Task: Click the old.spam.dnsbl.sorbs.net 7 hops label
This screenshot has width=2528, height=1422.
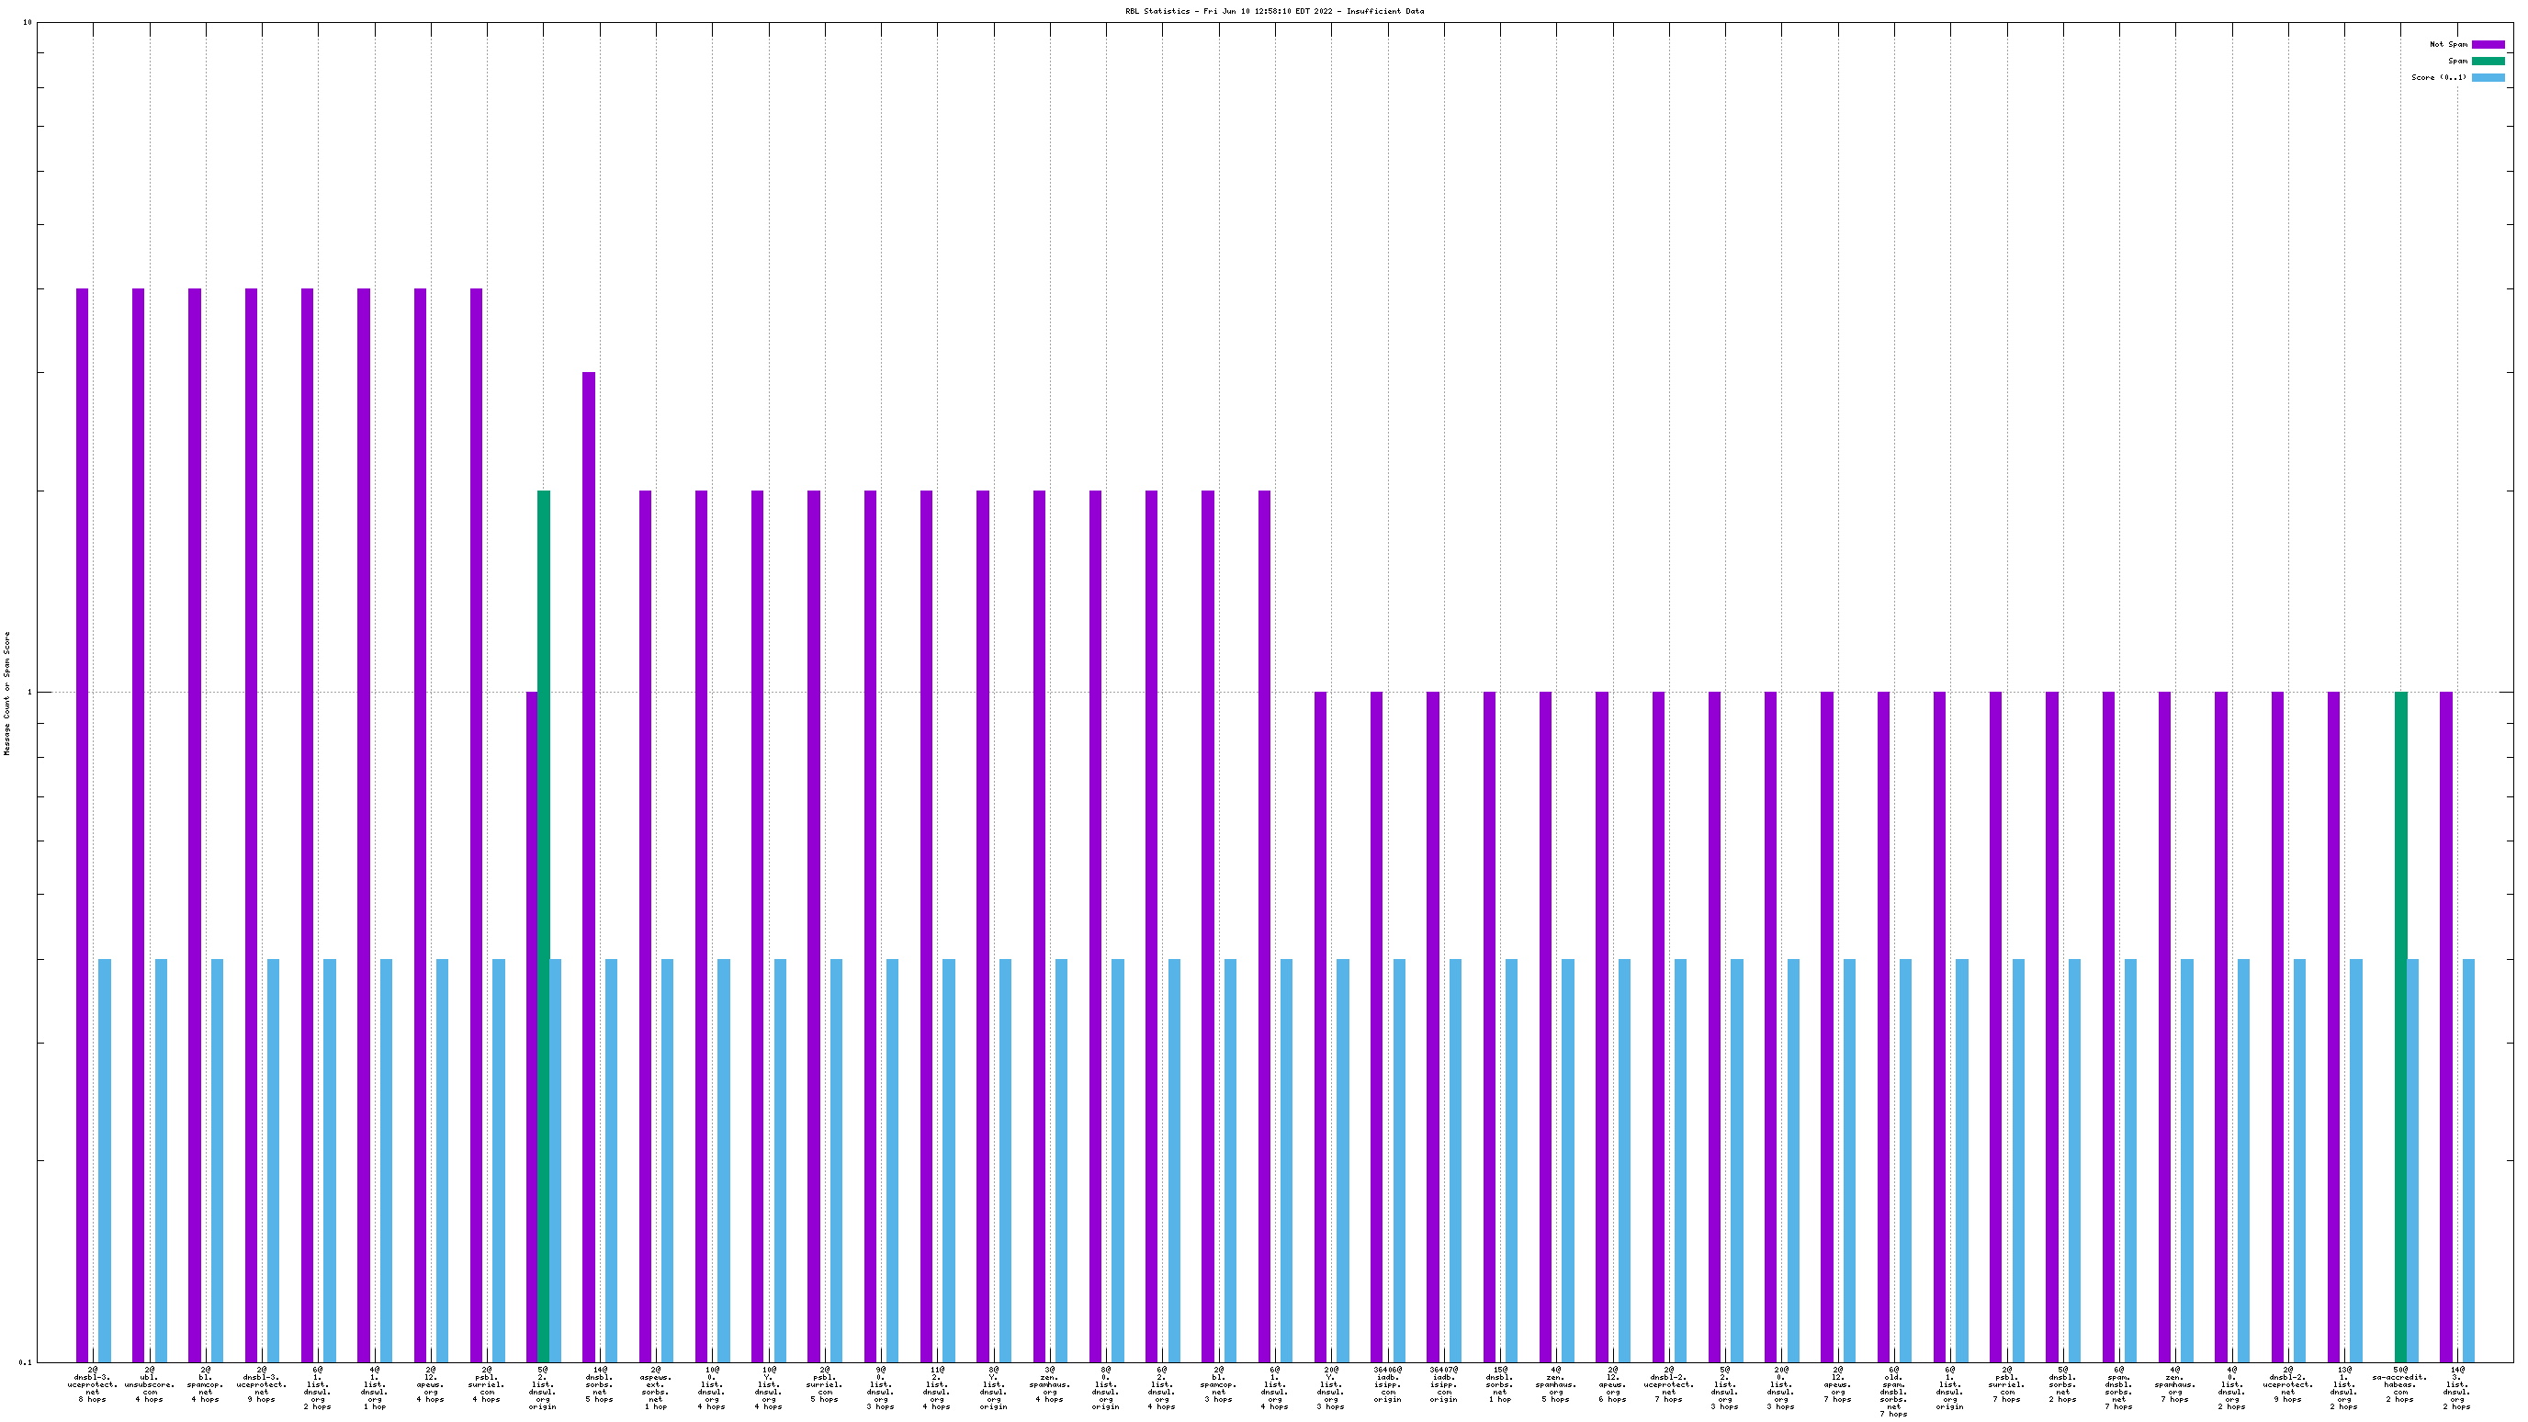Action: click(1894, 1391)
